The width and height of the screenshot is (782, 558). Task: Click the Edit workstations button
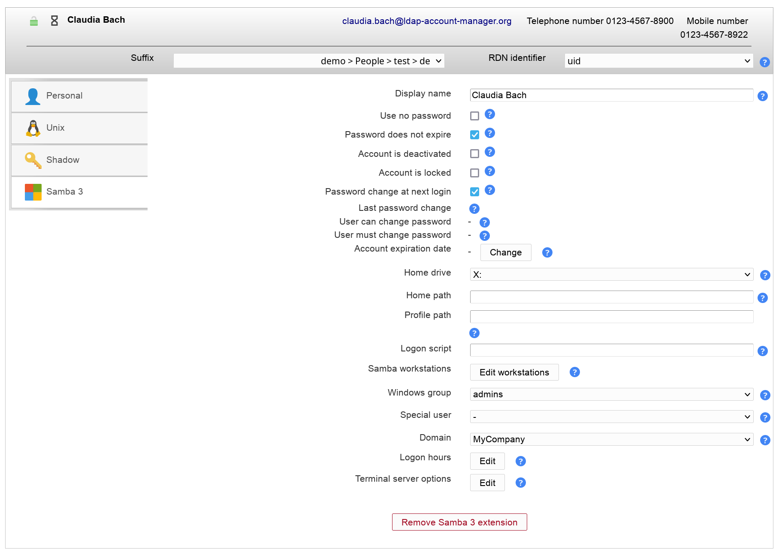[x=514, y=372]
